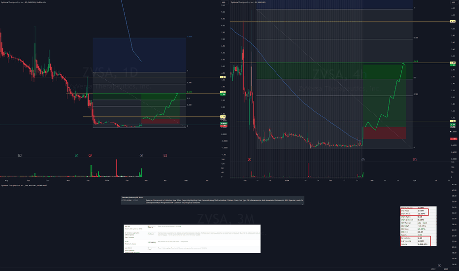Click the RSI (14) row in stats table
The image size is (459, 271).
(418, 232)
